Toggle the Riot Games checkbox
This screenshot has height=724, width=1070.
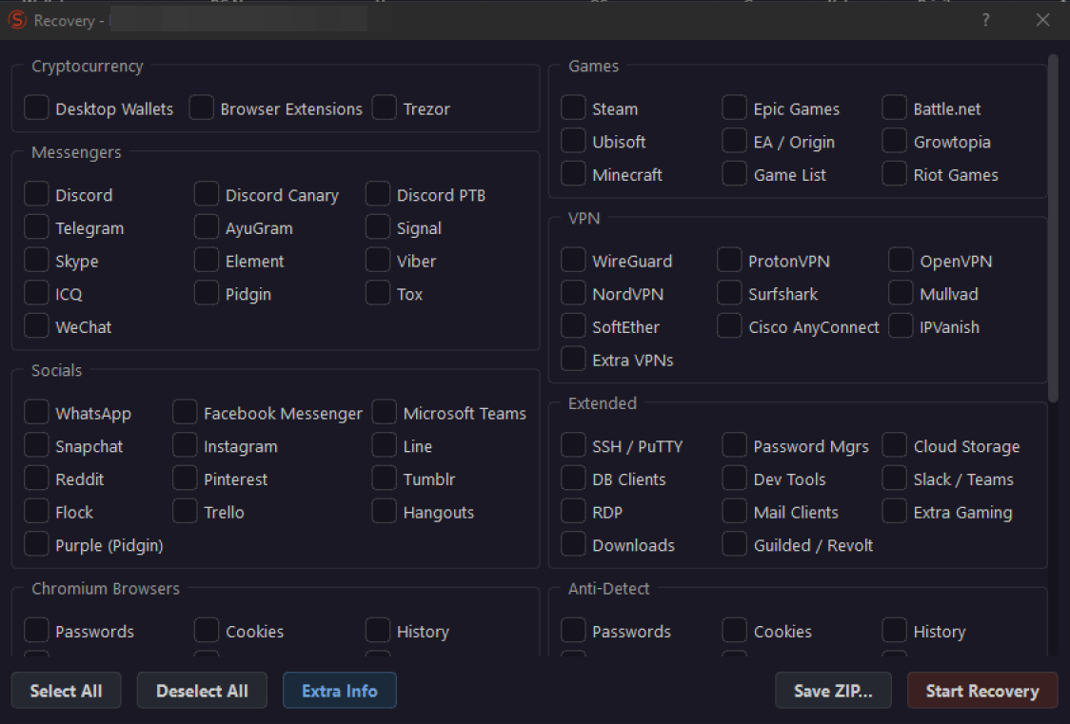click(x=894, y=173)
